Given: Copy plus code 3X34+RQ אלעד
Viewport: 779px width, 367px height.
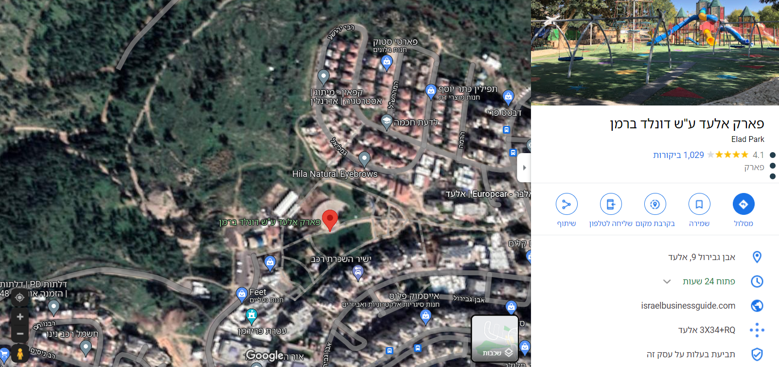Looking at the screenshot, I should 707,330.
